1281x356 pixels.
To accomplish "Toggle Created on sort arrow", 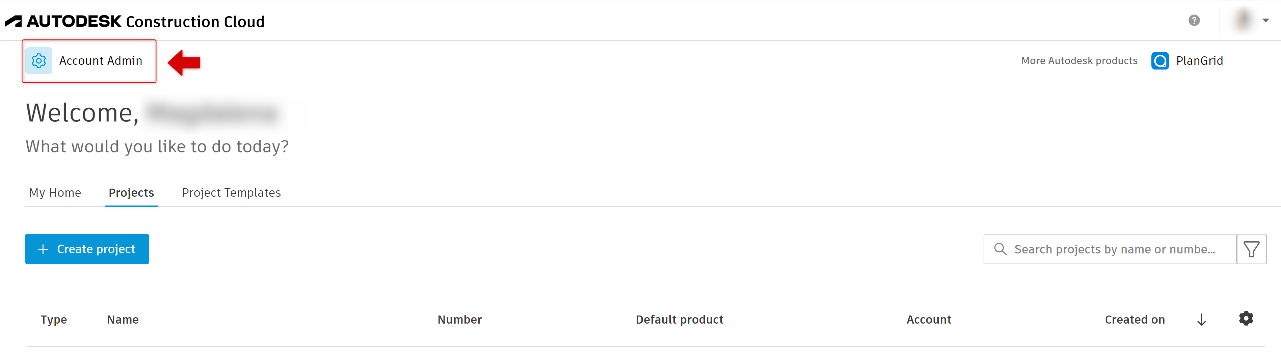I will [1201, 320].
